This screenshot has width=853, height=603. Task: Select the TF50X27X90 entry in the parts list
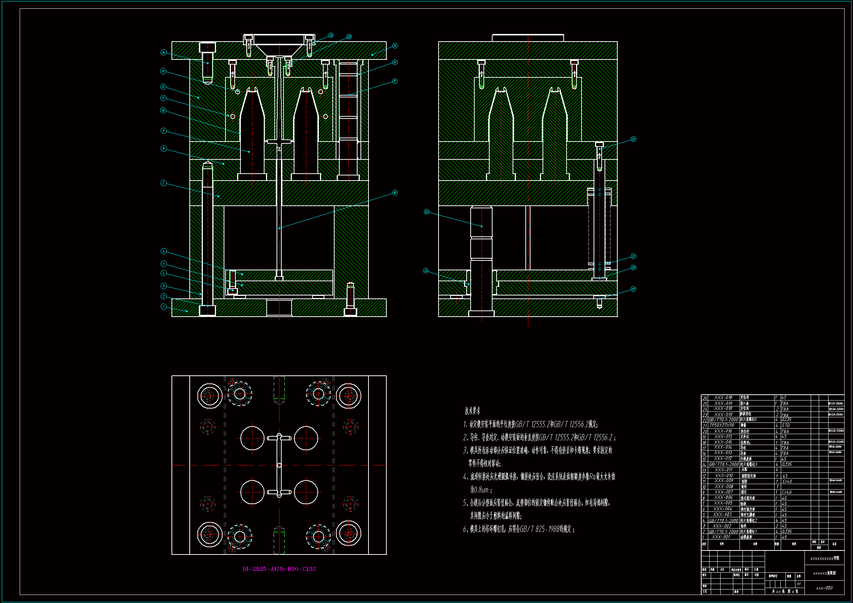pos(722,425)
